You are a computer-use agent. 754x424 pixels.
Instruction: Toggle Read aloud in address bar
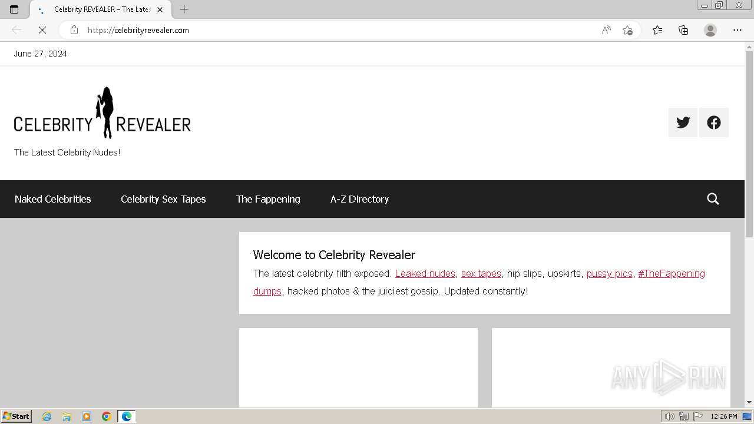(606, 30)
